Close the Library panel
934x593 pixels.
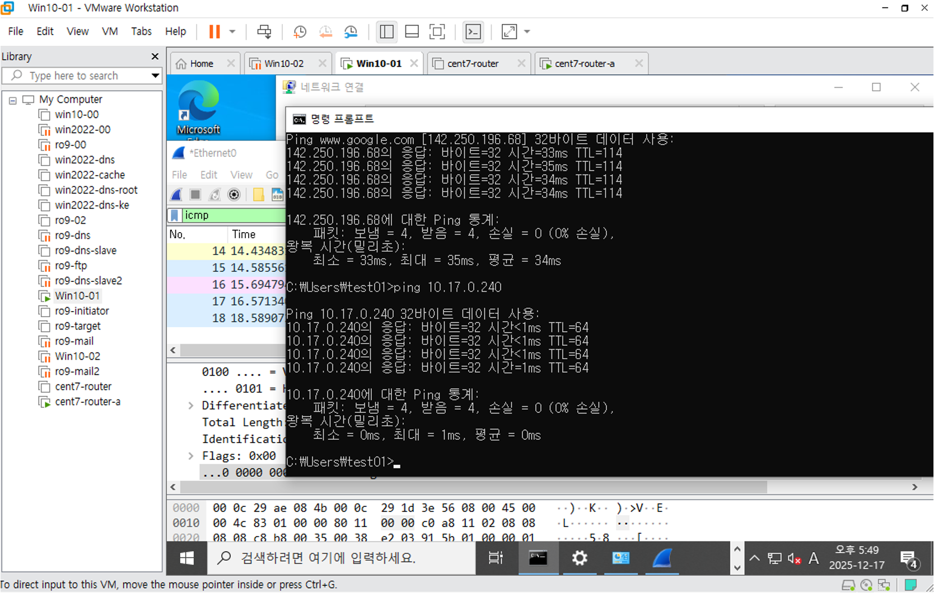coord(155,57)
